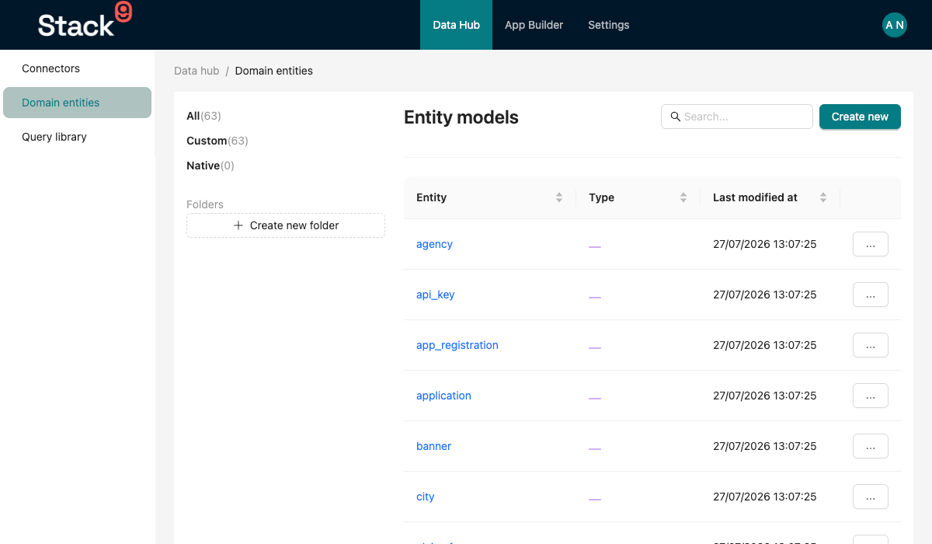Select Connectors in the sidebar
The height and width of the screenshot is (544, 932).
(x=77, y=68)
